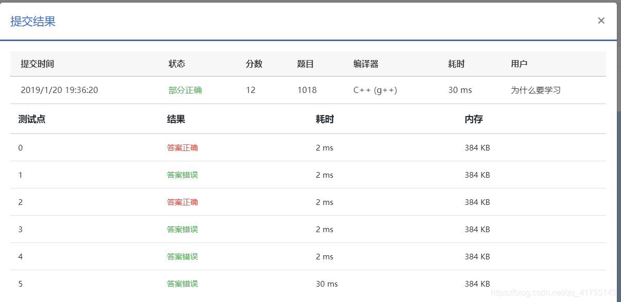Click 答案错误 result for test point 4
The image size is (621, 302).
coord(182,257)
